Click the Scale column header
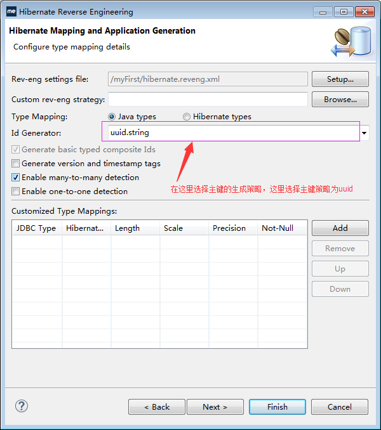The height and width of the screenshot is (430, 381). coord(184,228)
